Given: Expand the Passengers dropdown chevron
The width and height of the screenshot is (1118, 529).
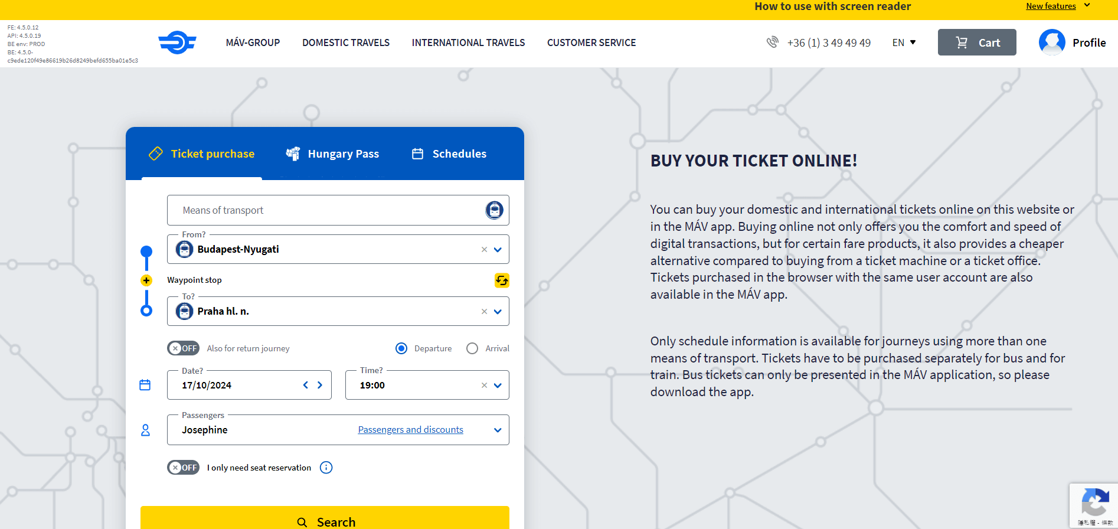Looking at the screenshot, I should tap(498, 430).
